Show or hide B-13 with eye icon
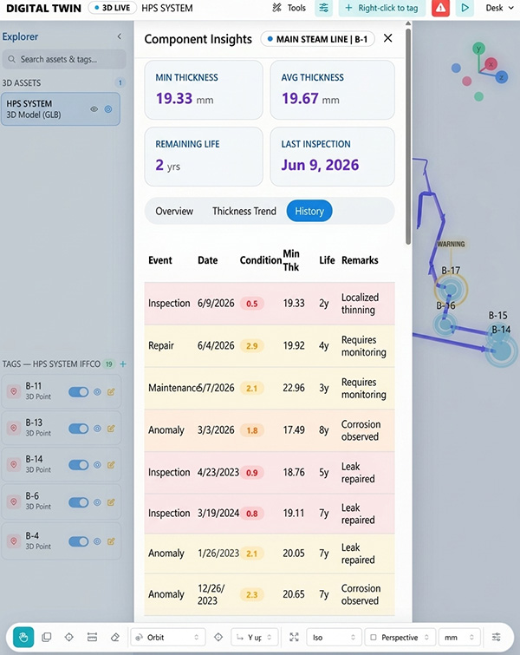 (x=97, y=429)
